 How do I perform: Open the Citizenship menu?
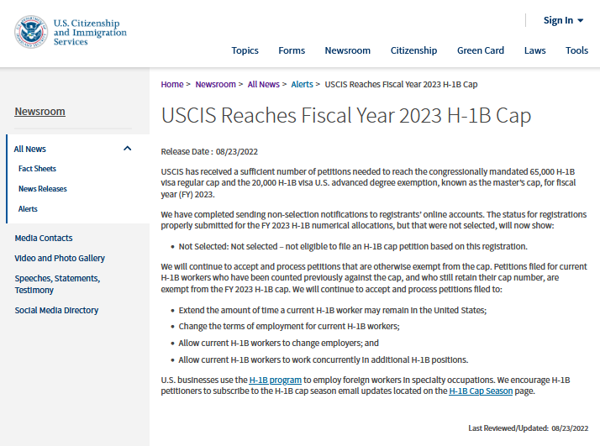click(413, 50)
